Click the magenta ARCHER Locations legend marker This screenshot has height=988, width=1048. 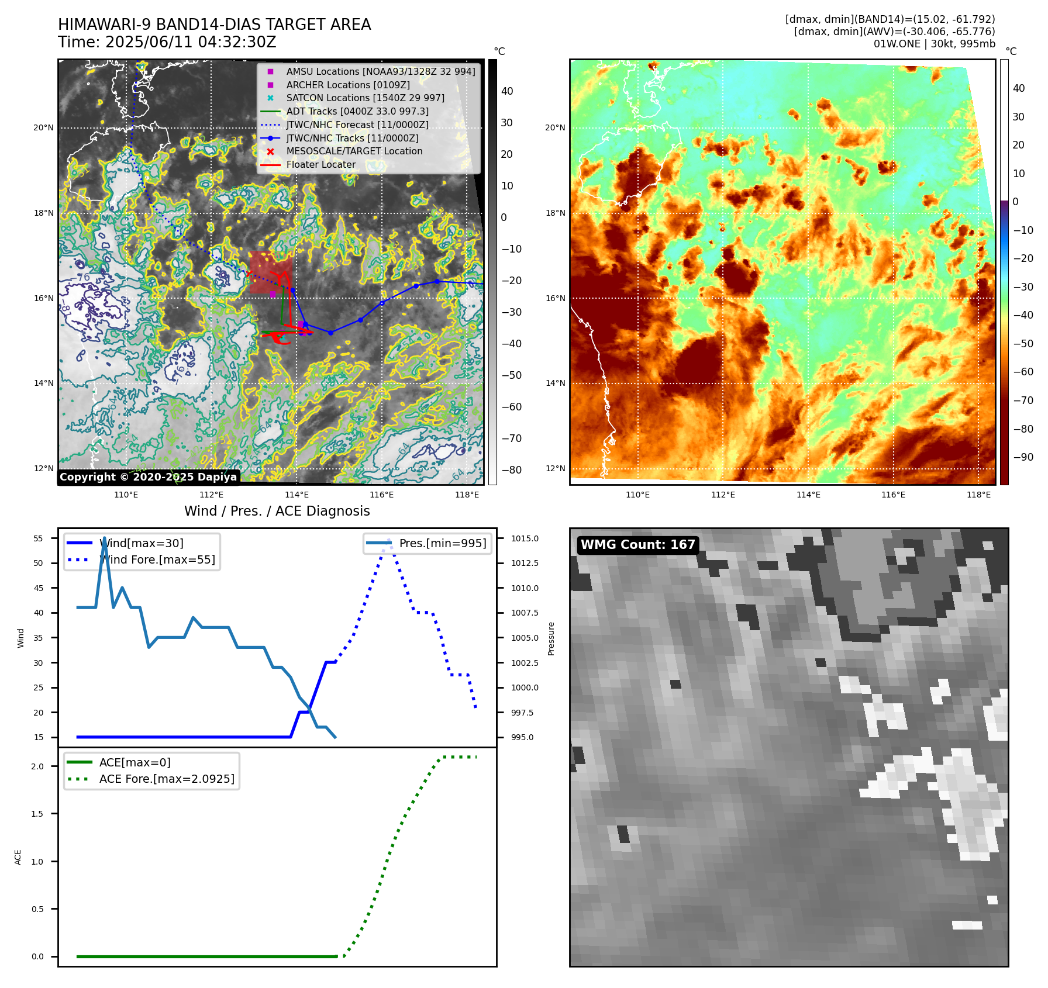click(x=270, y=85)
